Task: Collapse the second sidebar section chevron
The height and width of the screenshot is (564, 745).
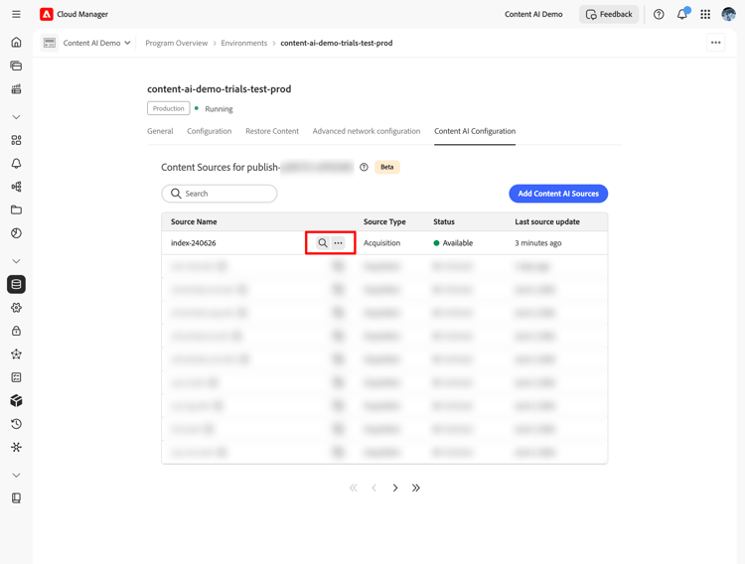Action: tap(16, 261)
